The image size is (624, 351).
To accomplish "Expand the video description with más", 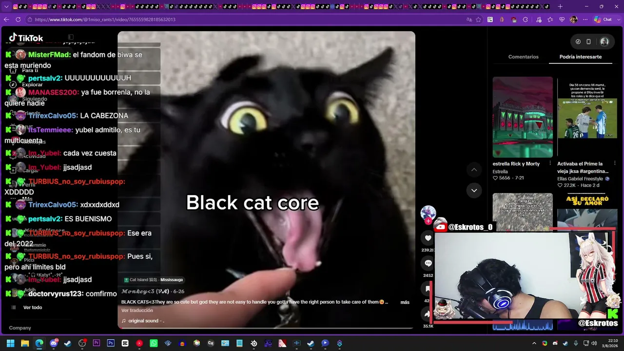I will pos(405,302).
